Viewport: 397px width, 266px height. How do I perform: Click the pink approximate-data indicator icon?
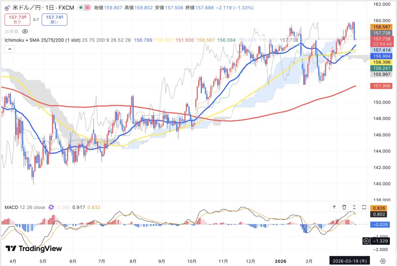87,7
